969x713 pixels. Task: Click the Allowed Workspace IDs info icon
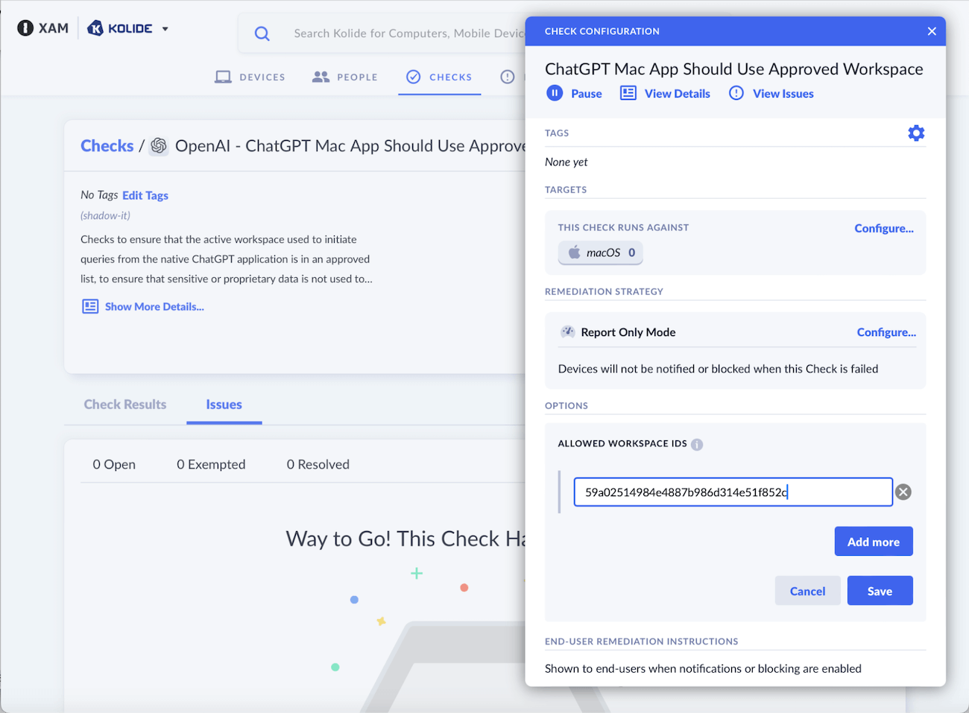(697, 445)
